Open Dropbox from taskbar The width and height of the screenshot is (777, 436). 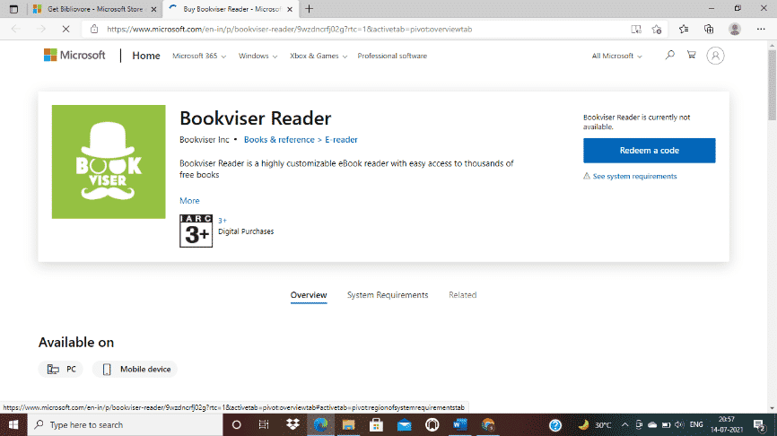[x=292, y=425]
